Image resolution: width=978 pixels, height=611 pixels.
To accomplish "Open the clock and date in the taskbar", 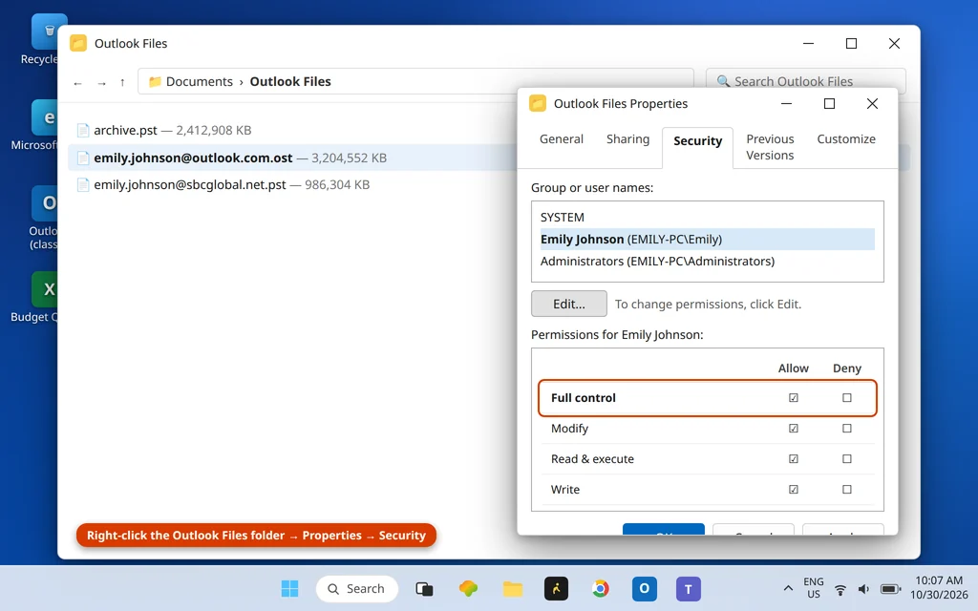I will point(939,588).
